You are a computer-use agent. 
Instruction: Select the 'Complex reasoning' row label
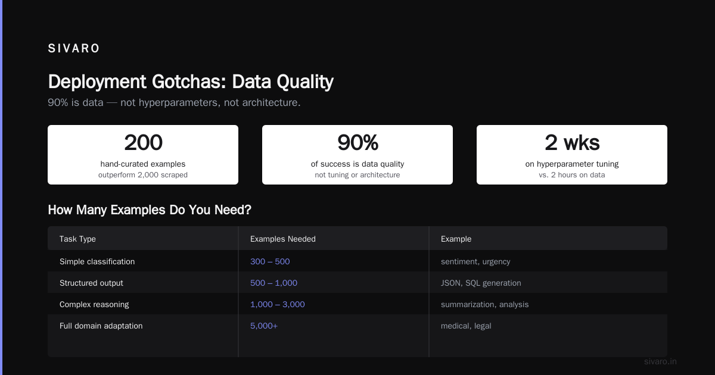(x=94, y=304)
